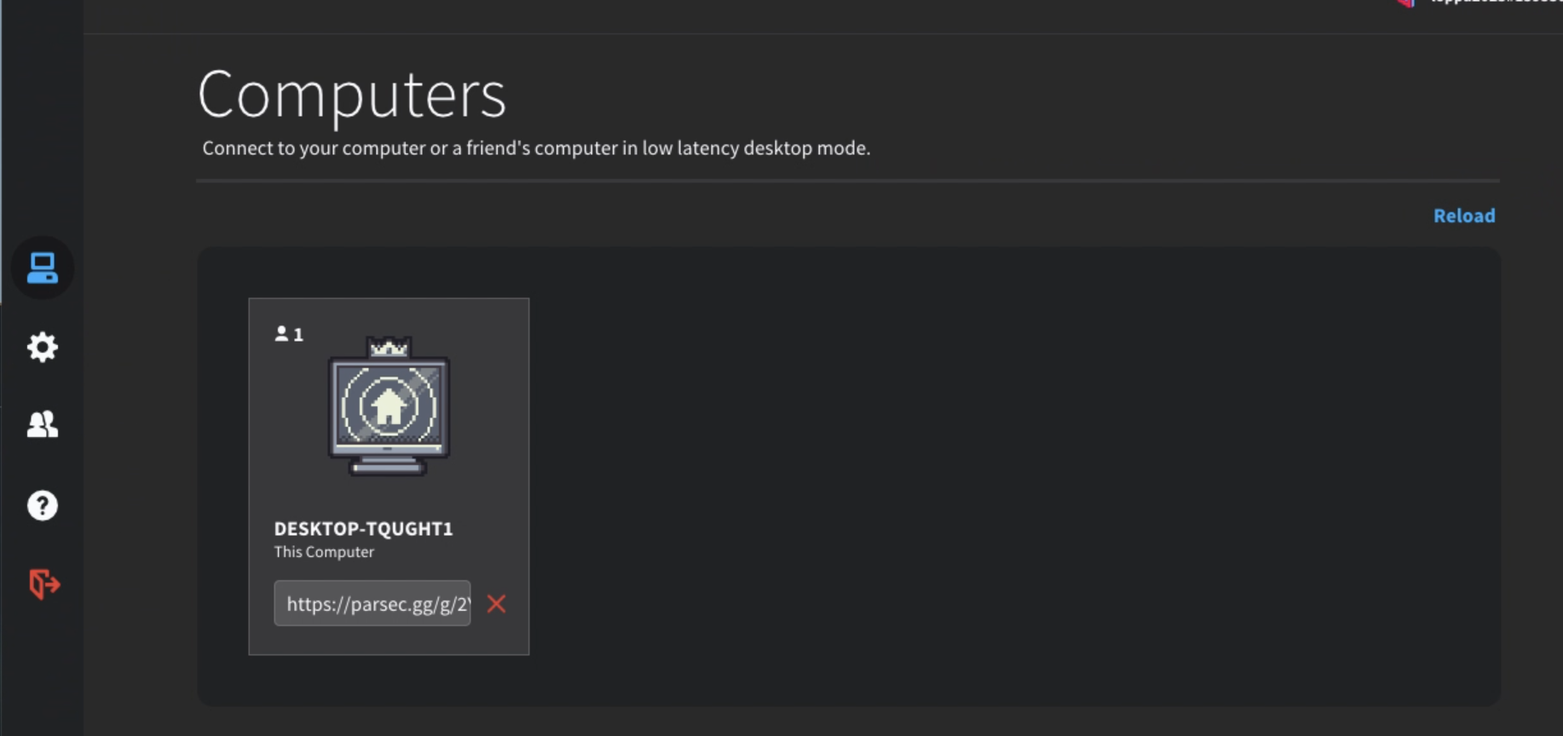Click the 'This Computer' label

[324, 552]
